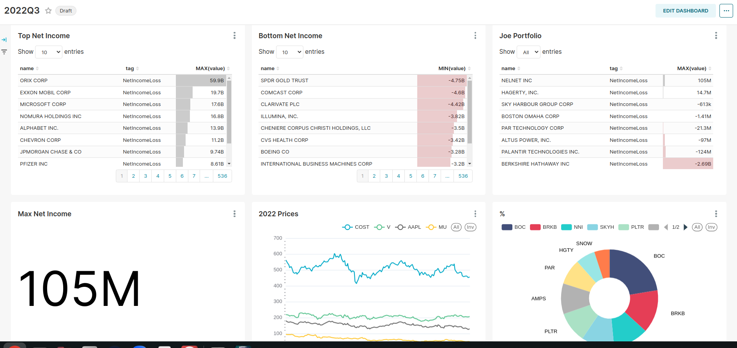Screen dimensions: 737x348
Task: Click the EDIT DASHBOARD button
Action: (686, 11)
